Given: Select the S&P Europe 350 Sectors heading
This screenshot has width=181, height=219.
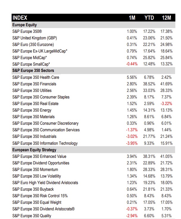Looking at the screenshot, I should (x=33, y=71).
